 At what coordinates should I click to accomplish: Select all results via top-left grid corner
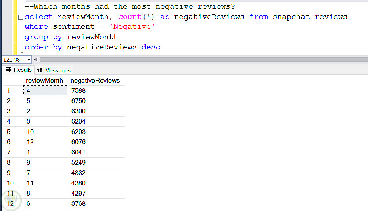coord(13,81)
